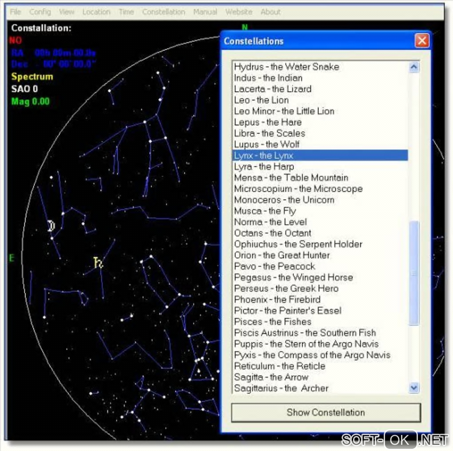Click the list scroll up arrow
This screenshot has width=453, height=451.
[414, 67]
